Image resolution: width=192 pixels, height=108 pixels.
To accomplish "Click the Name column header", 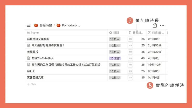I will click(x=33, y=33).
